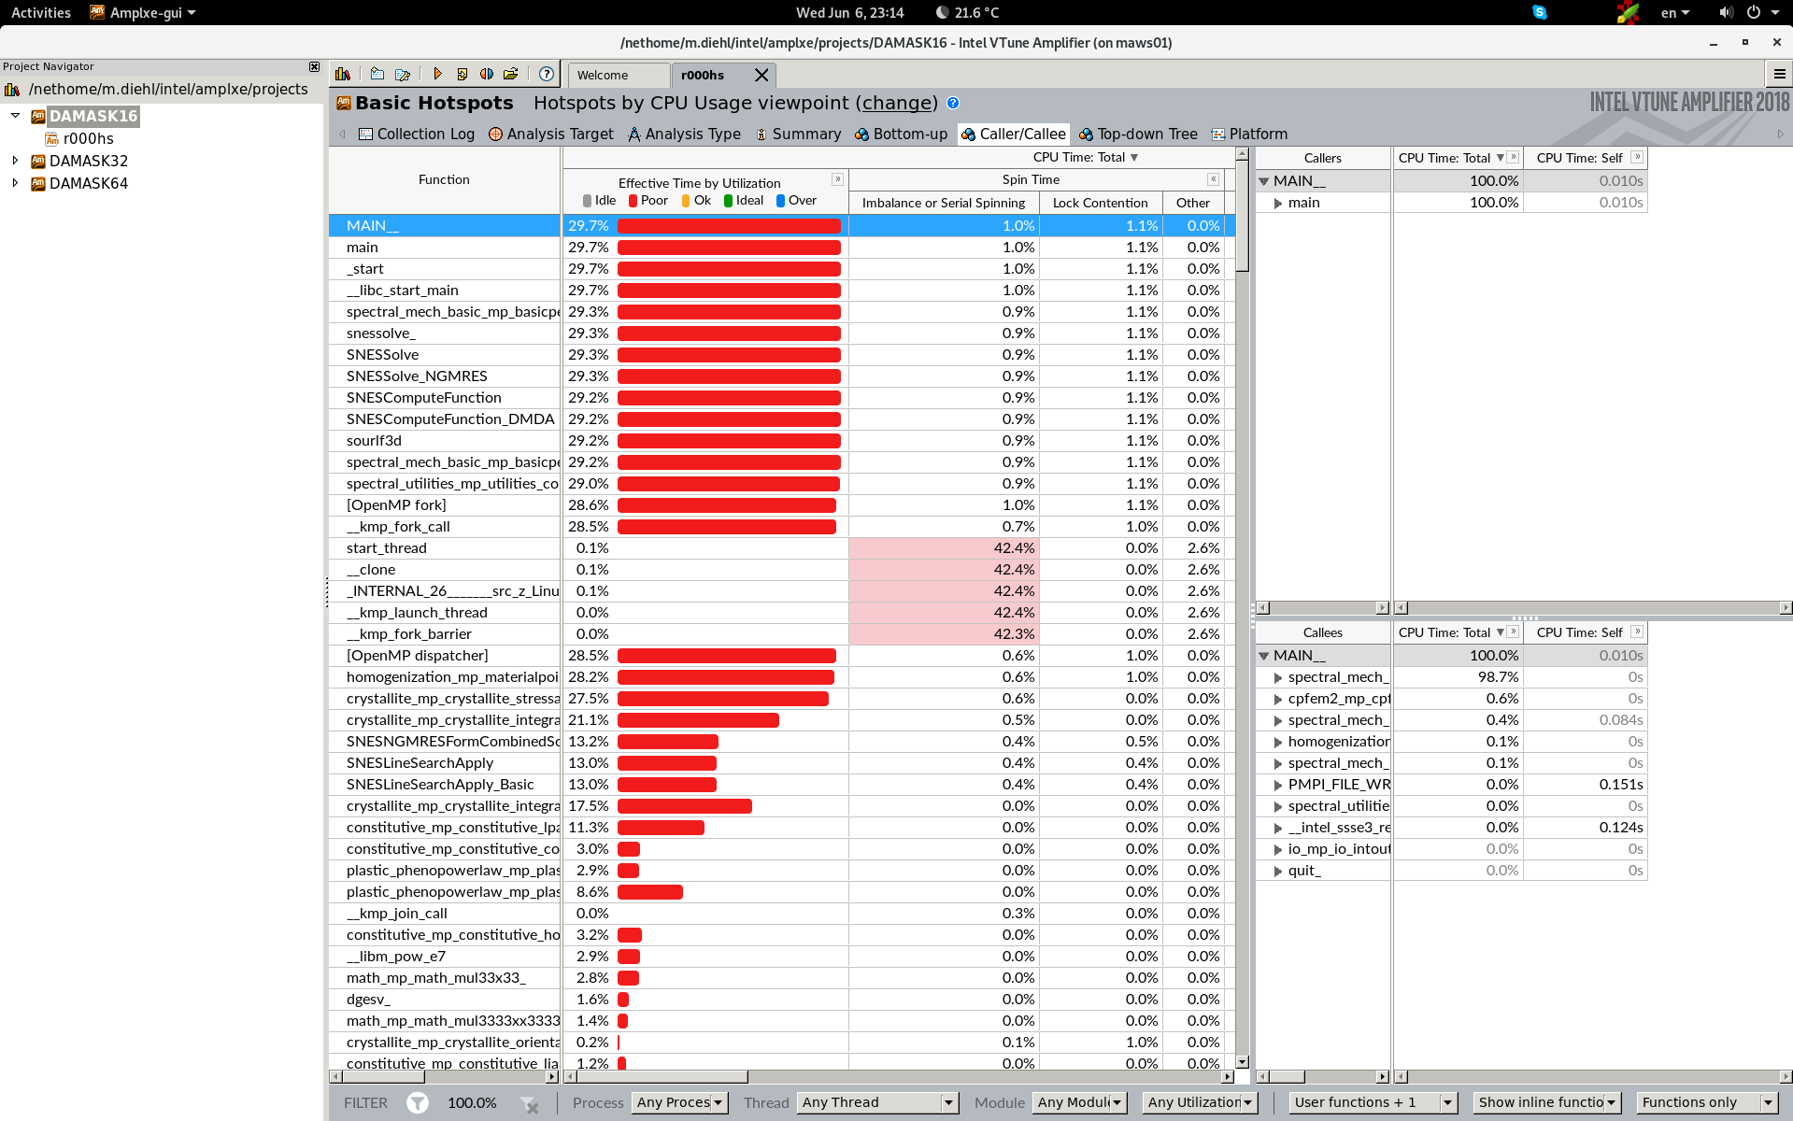Close the Project Navigator panel
1793x1121 pixels.
coord(315,66)
